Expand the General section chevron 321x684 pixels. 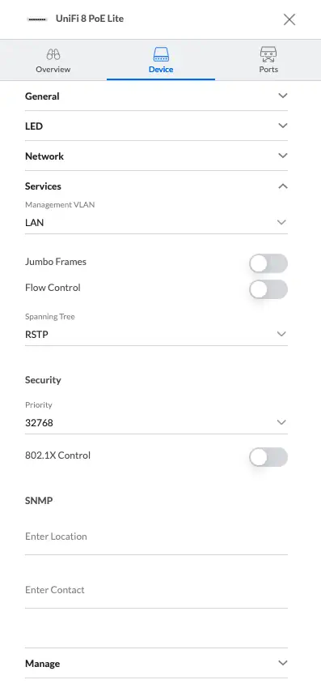click(283, 96)
